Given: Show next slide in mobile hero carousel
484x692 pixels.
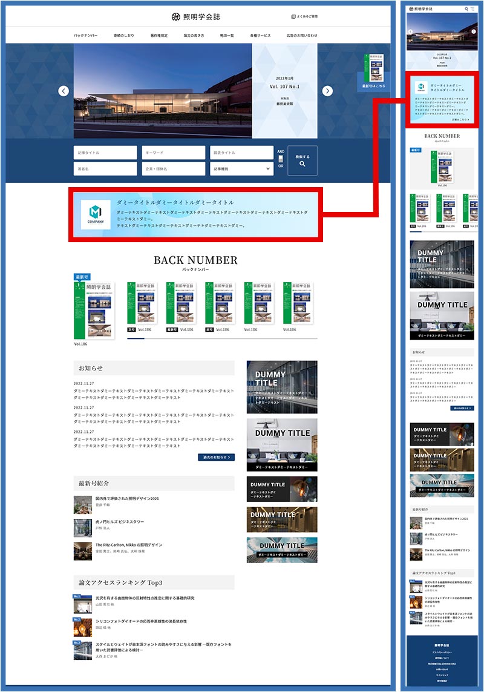Looking at the screenshot, I should point(473,31).
